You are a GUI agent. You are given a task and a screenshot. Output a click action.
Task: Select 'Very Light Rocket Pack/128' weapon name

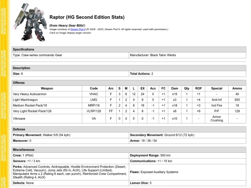32,111
